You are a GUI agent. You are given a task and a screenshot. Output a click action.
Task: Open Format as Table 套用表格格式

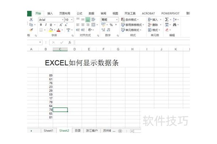(x=132, y=25)
